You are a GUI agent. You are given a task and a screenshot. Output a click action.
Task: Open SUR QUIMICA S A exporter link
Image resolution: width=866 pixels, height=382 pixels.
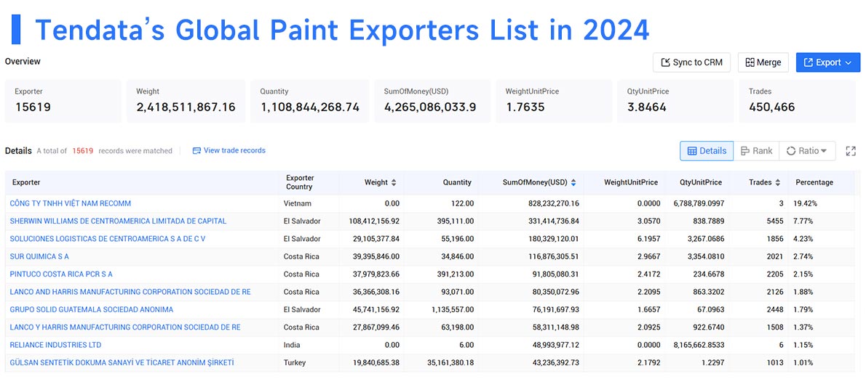tap(39, 256)
